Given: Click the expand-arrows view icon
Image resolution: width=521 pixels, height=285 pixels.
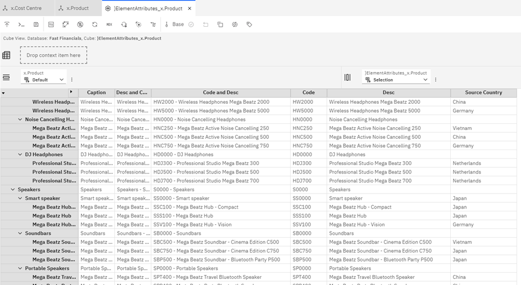Looking at the screenshot, I should 65,24.
